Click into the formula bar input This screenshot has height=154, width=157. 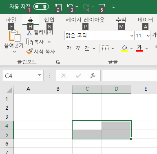[x=130, y=76]
